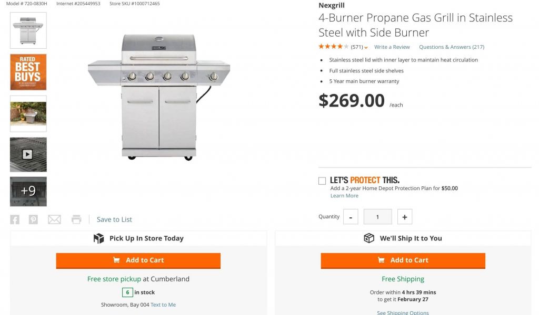Play the grill video thumbnail

click(x=28, y=154)
